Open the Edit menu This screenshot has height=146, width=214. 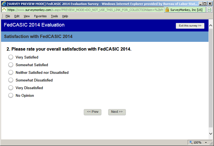[x=17, y=16]
